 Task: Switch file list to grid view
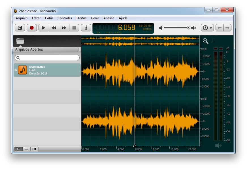(x=34, y=149)
